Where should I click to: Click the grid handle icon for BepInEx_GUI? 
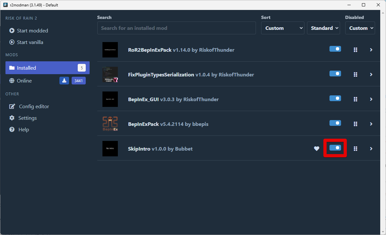355,99
